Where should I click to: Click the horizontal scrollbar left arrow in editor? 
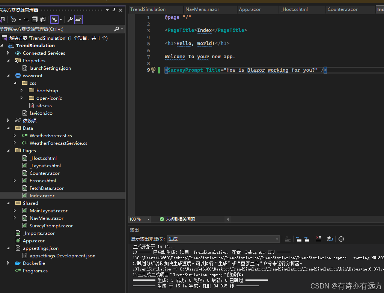[228, 219]
